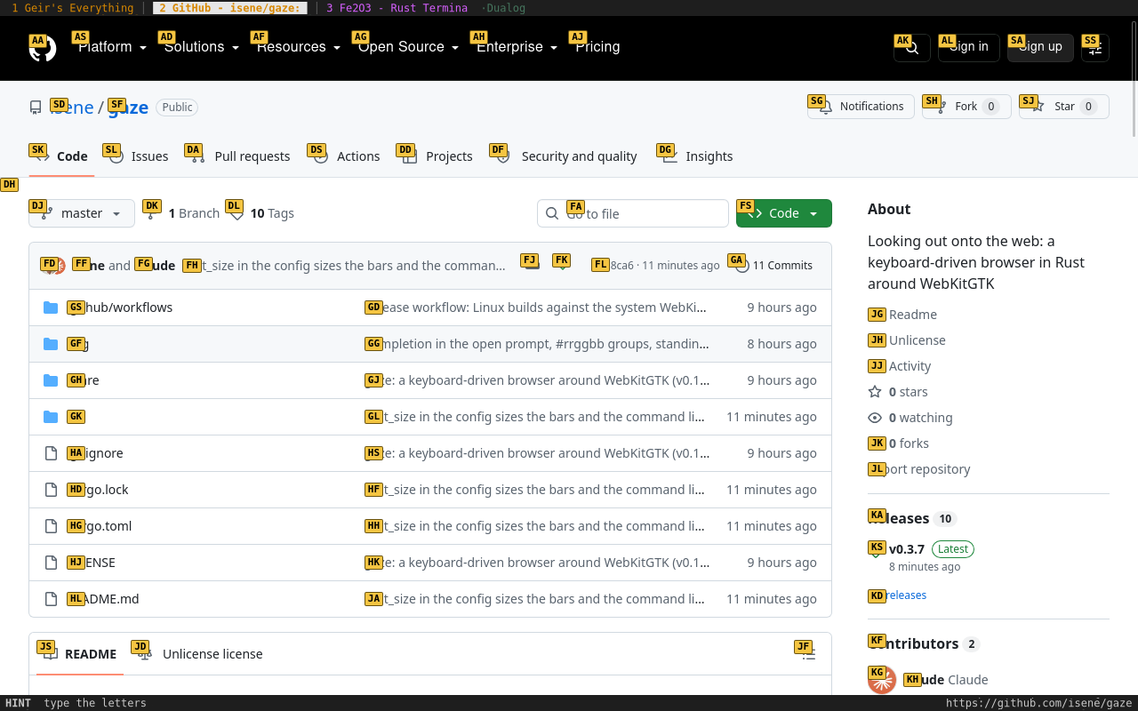Open the Activity link in About
The width and height of the screenshot is (1138, 711).
900,366
